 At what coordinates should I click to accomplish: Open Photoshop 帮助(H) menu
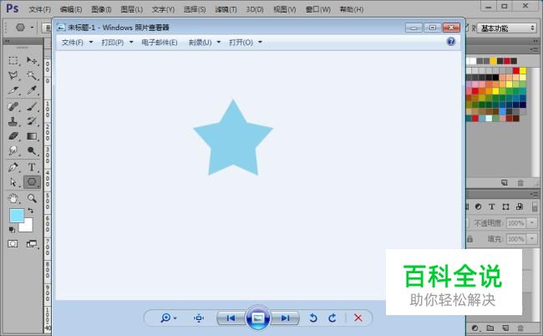click(x=352, y=9)
